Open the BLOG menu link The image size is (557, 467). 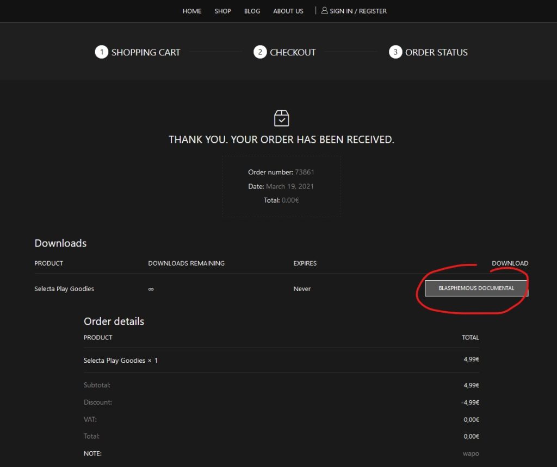click(x=252, y=11)
